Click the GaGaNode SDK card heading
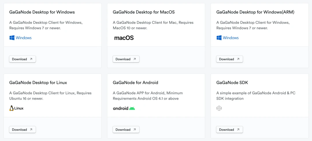The width and height of the screenshot is (312, 141). click(x=232, y=83)
